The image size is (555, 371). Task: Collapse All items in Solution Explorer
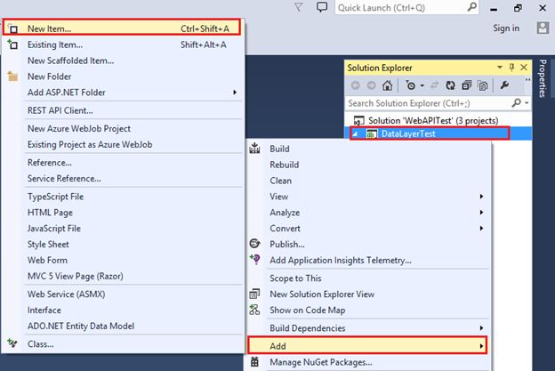pyautogui.click(x=467, y=85)
